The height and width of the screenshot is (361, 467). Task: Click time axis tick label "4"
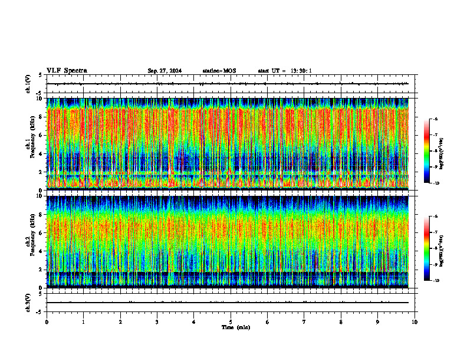point(194,322)
